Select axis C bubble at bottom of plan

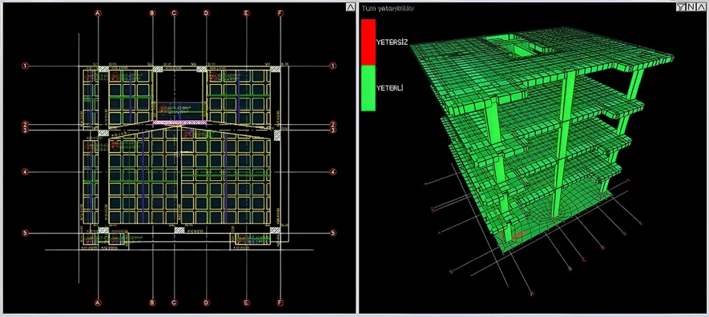pos(174,302)
